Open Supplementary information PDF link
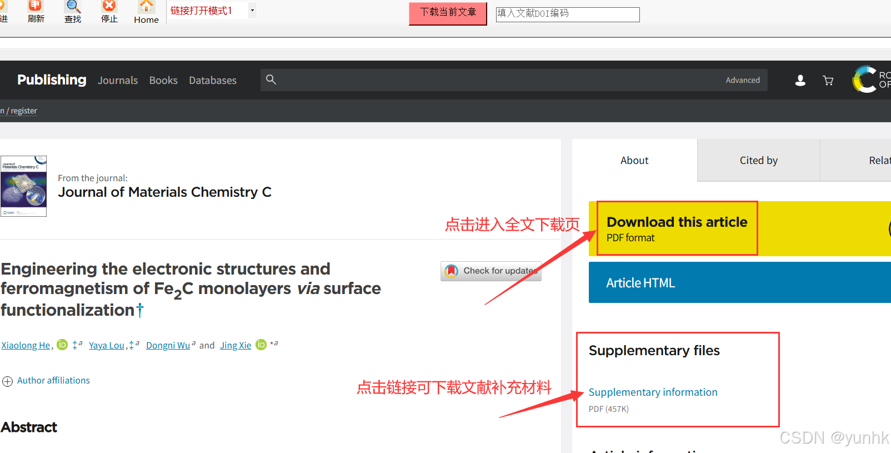 coord(653,392)
